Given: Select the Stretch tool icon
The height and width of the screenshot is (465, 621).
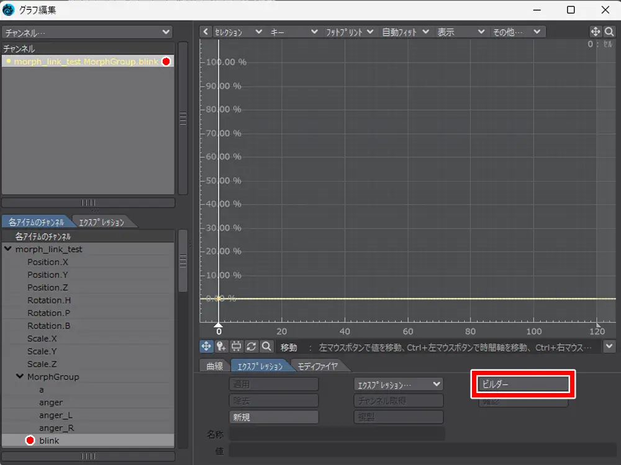Looking at the screenshot, I should pyautogui.click(x=237, y=347).
